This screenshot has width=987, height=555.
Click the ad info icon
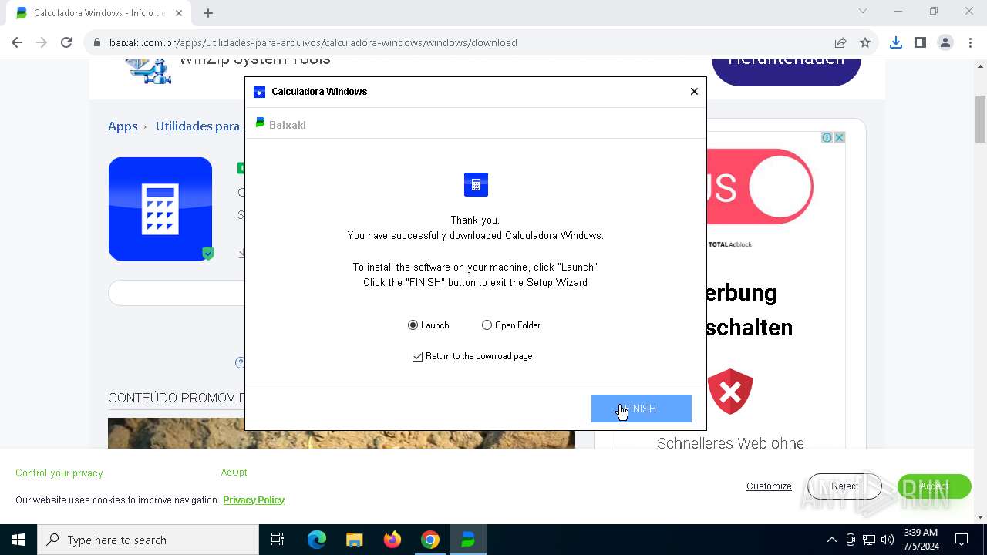[827, 137]
